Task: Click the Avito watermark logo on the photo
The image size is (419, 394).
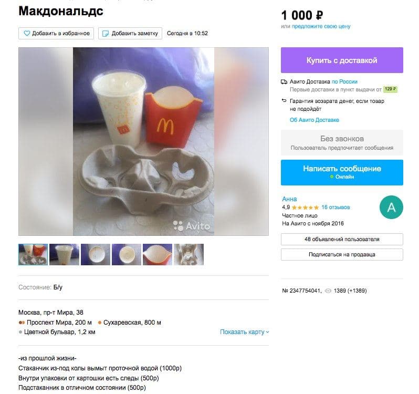Action: (x=191, y=226)
